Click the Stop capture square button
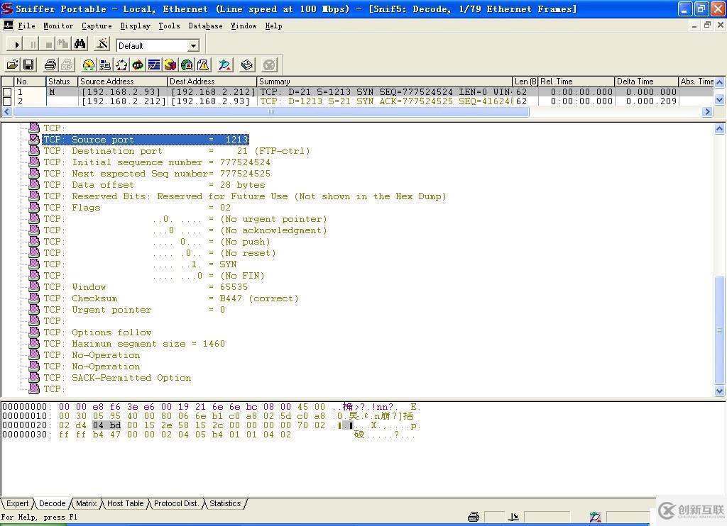Viewport: 727px width, 526px height. click(x=48, y=45)
